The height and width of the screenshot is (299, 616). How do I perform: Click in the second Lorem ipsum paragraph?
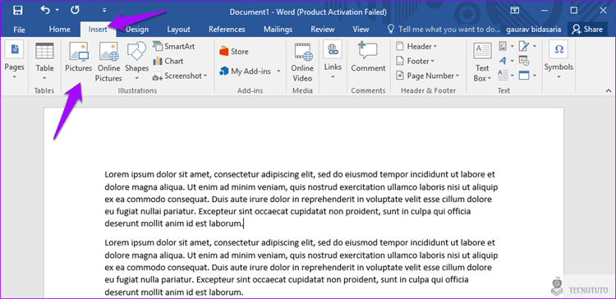tap(301, 268)
